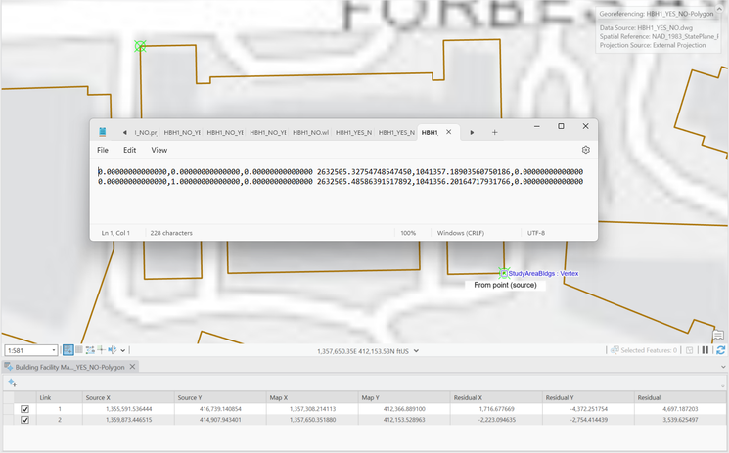Select Map Y cell 412,153.528963

click(405, 420)
